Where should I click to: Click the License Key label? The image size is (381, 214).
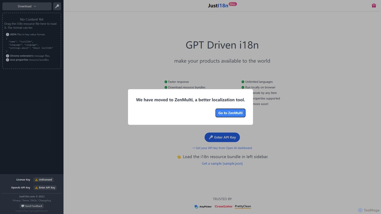tap(23, 180)
